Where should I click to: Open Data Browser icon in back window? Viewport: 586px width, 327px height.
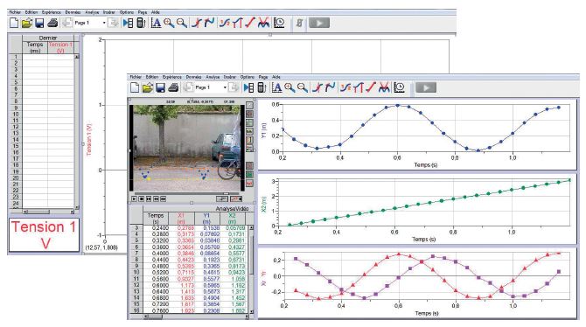pos(128,24)
